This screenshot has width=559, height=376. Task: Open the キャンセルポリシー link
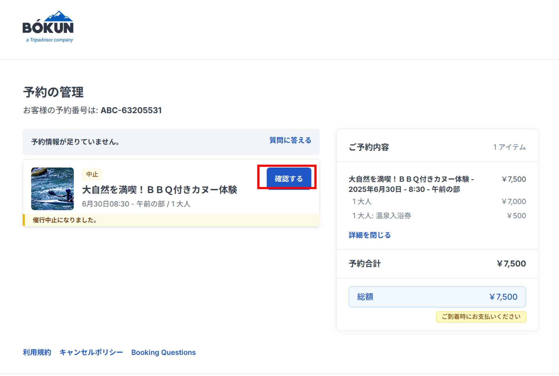[x=91, y=352]
